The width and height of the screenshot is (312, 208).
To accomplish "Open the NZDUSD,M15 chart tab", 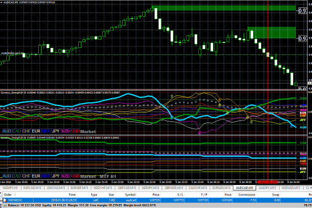I will point(291,188).
